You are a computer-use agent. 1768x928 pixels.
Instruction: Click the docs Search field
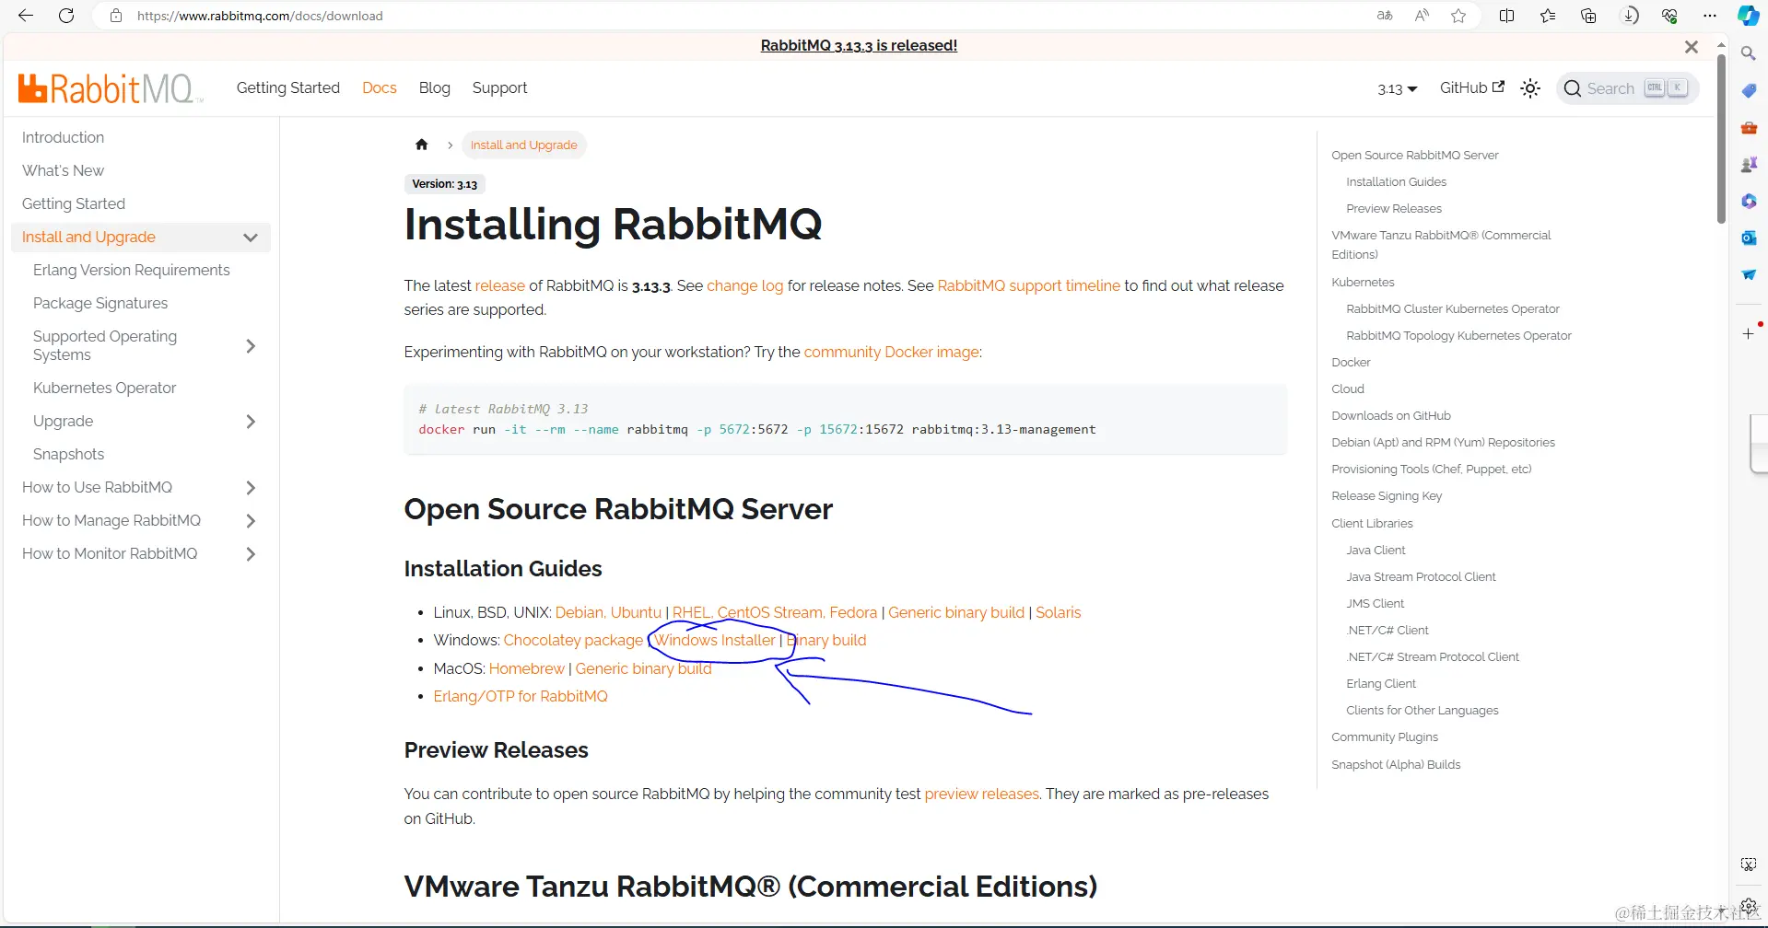1627,88
